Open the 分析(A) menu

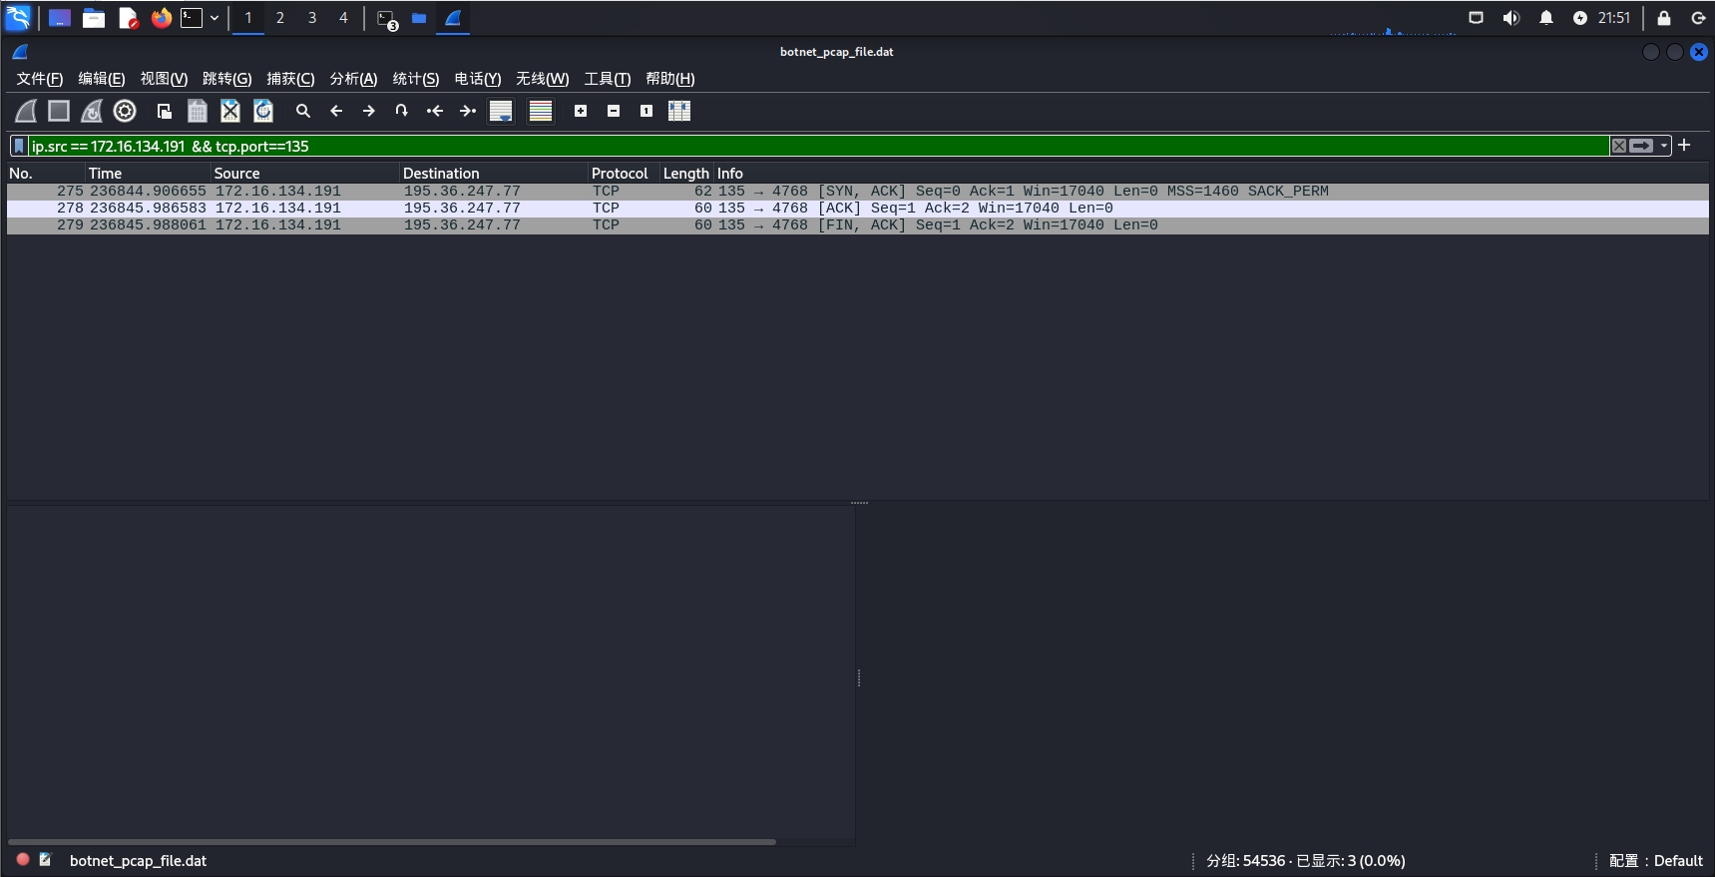pos(353,79)
